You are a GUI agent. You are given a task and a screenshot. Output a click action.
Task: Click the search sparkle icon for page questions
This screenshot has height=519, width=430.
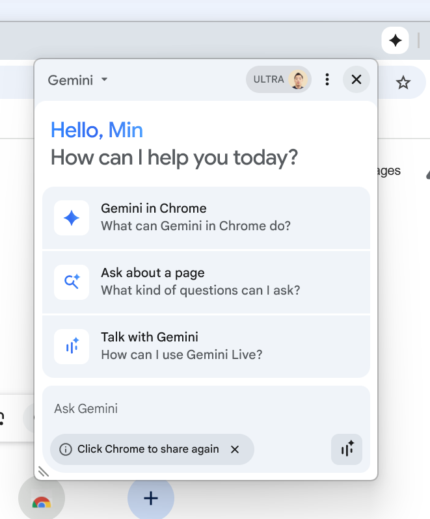72,282
